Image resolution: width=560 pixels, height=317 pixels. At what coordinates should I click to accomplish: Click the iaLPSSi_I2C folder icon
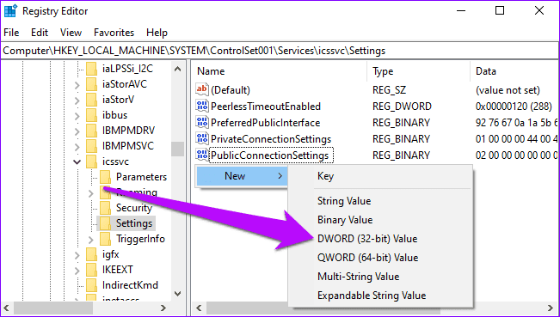click(x=91, y=69)
